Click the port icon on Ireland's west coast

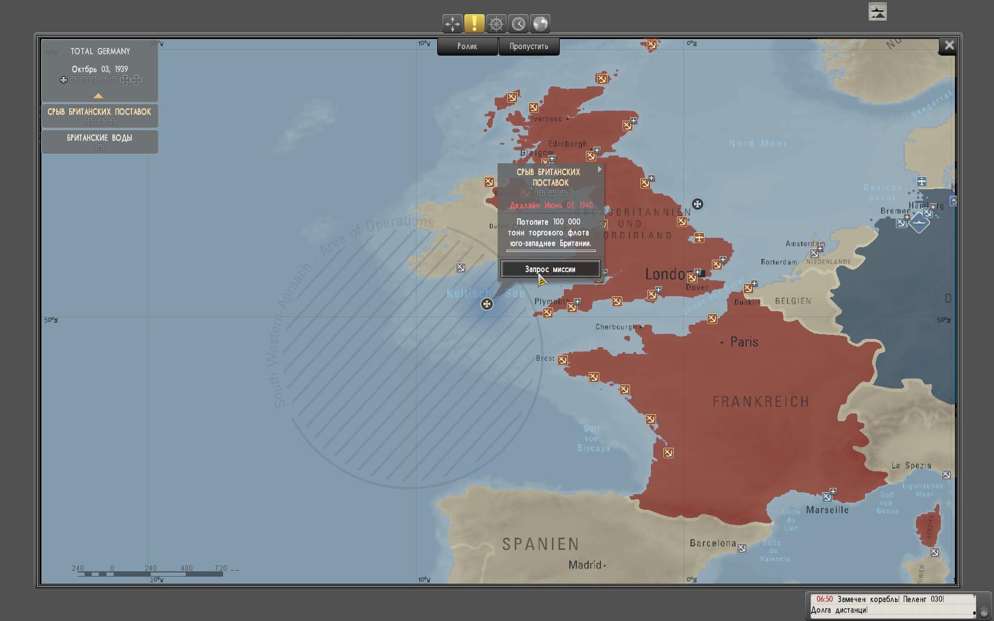[x=460, y=268]
